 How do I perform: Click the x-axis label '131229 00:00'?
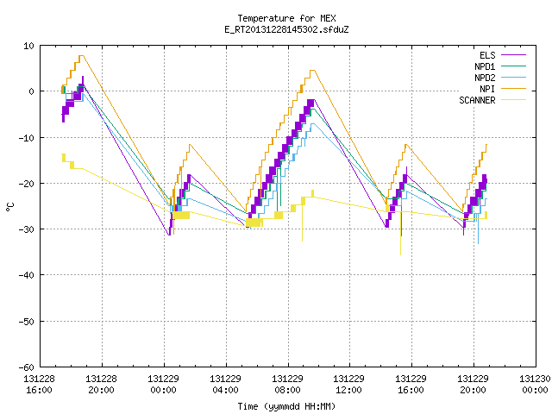click(x=163, y=385)
